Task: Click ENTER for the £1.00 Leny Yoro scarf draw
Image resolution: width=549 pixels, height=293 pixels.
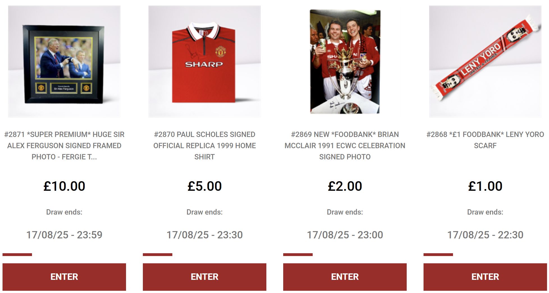Action: coord(485,277)
